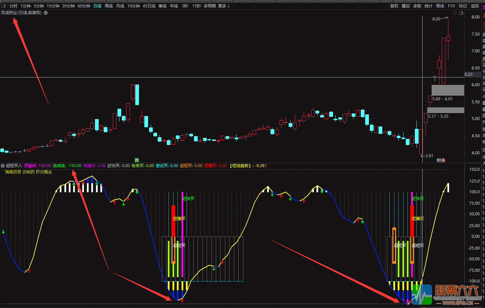485x308 pixels.
Task: Click the 返回 back button
Action: (x=475, y=6)
